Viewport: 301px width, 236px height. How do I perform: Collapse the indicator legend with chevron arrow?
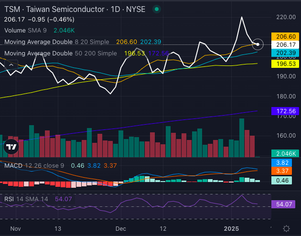click(11, 65)
